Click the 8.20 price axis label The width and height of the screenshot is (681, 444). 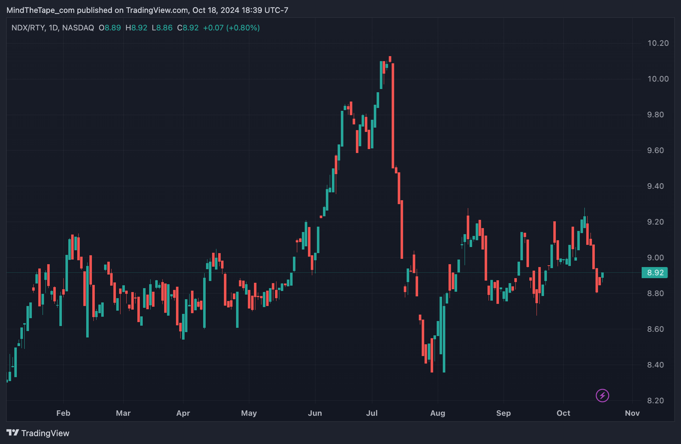[x=655, y=401]
